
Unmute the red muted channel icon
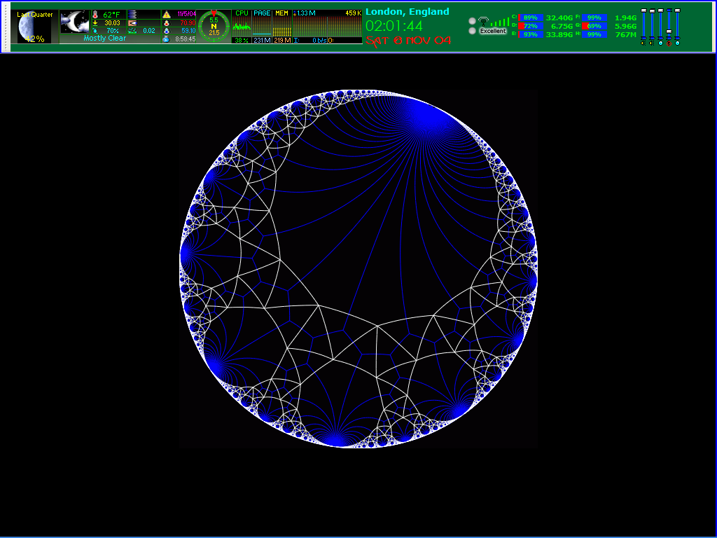pos(669,43)
